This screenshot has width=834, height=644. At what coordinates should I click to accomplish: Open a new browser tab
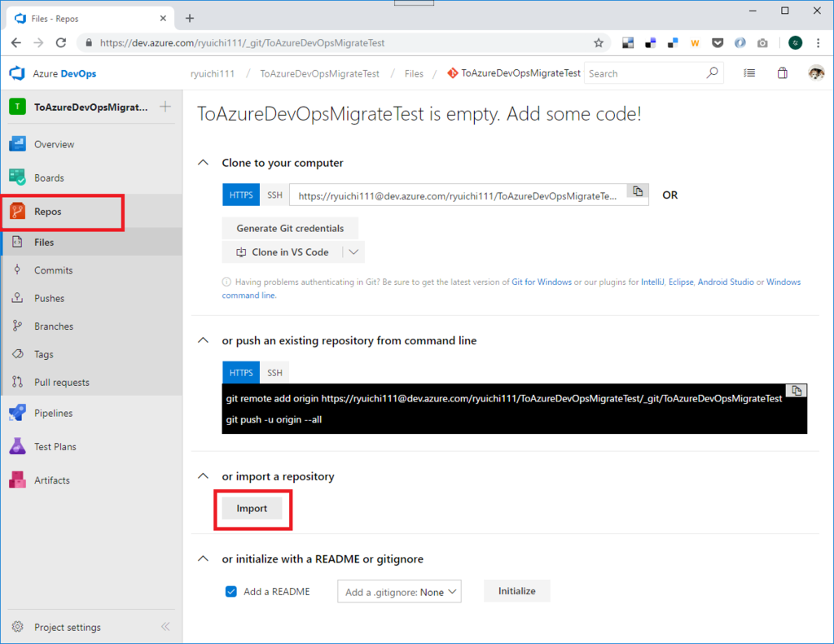[190, 18]
